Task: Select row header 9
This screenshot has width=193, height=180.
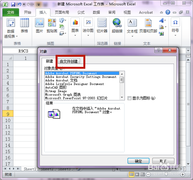Action: pos(8,114)
